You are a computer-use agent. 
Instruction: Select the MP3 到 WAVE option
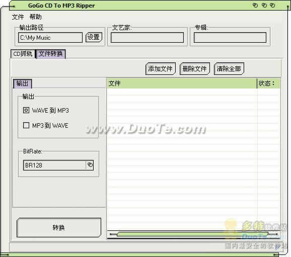click(x=45, y=126)
